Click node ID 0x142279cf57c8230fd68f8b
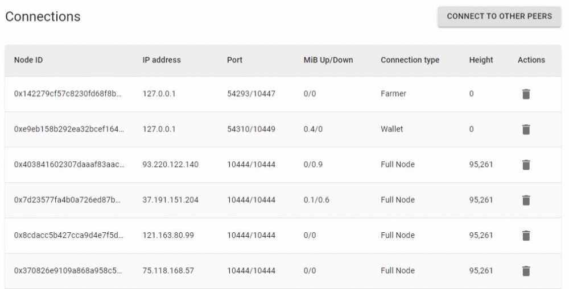This screenshot has width=569, height=289. 68,94
